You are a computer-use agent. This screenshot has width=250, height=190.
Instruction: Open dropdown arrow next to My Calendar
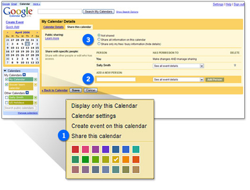pyautogui.click(x=35, y=79)
